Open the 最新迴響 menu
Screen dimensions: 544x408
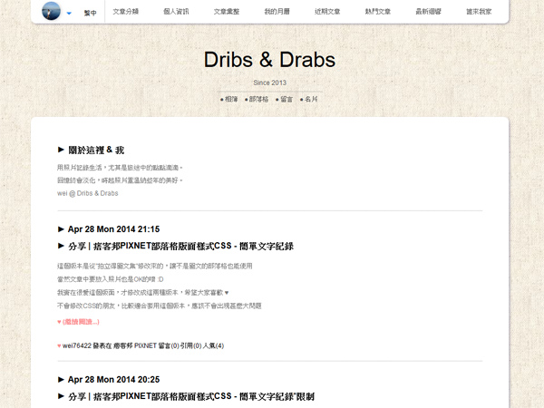click(429, 12)
